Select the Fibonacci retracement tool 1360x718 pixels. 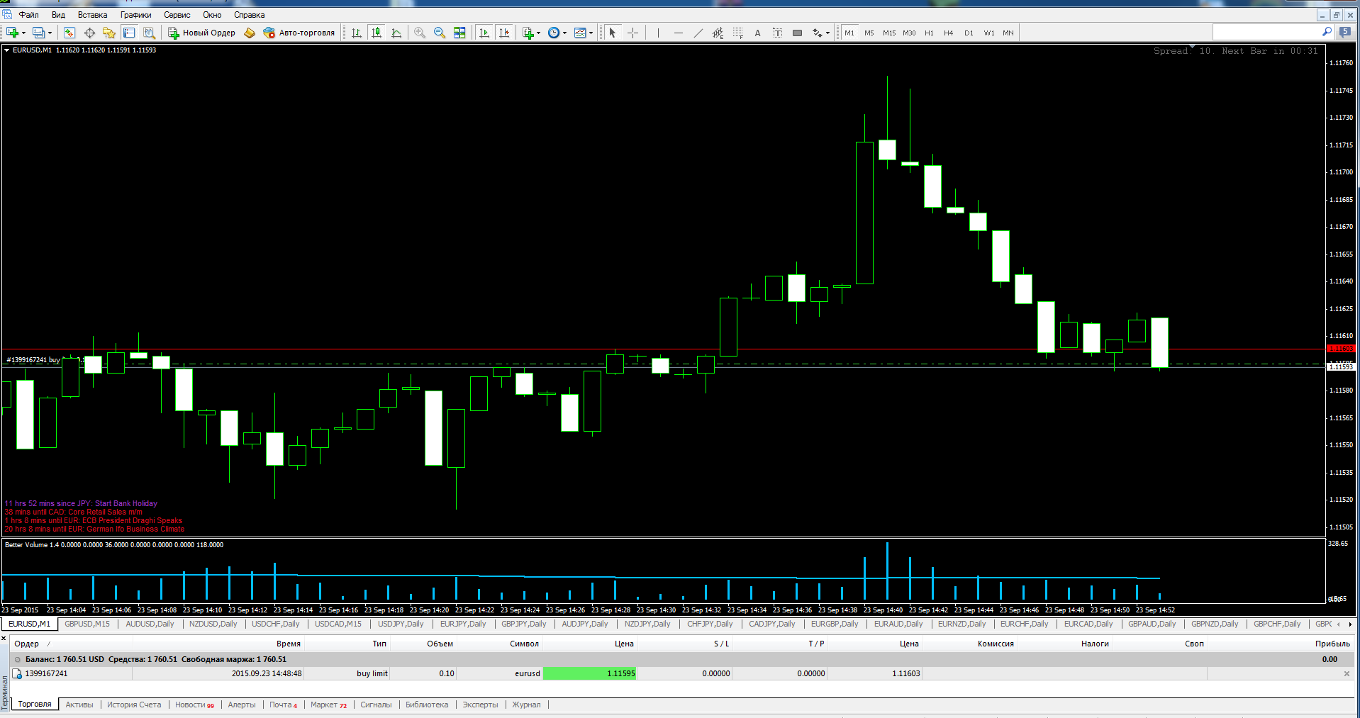coord(737,33)
